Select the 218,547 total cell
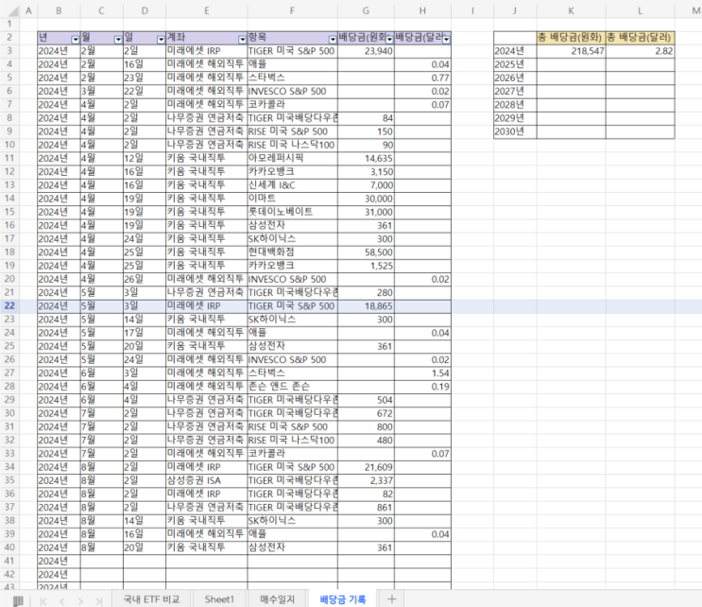This screenshot has height=607, width=702. point(572,51)
